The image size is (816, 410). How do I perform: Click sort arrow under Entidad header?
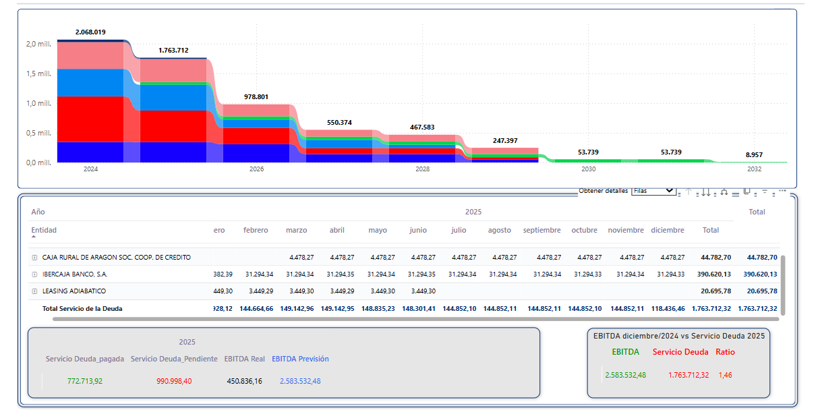pos(34,237)
